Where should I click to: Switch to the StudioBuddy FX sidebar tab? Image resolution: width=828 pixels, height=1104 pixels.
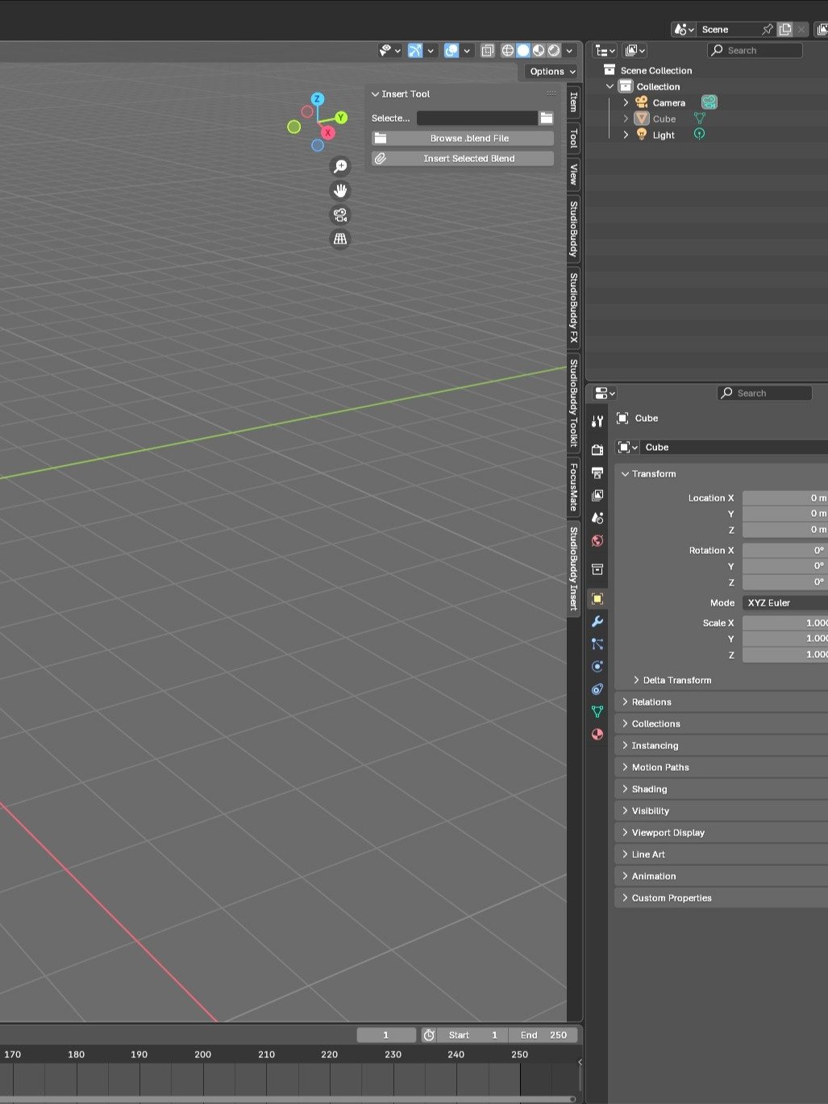pyautogui.click(x=573, y=308)
